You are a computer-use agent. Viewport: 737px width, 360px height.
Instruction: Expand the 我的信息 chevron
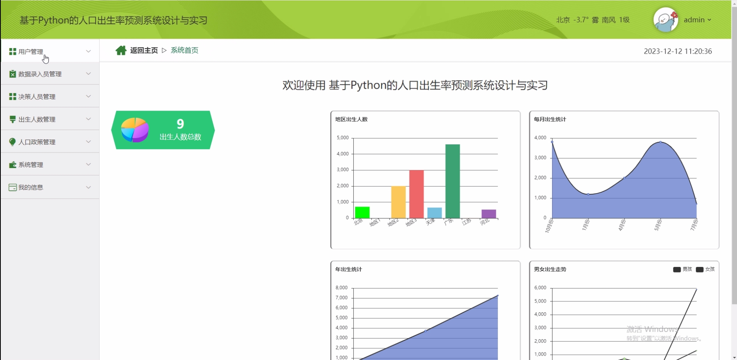click(89, 187)
